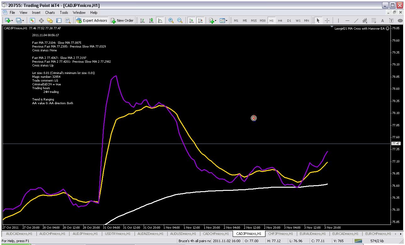Switch to CHFJPYmicro,H1 chart tab
Viewport: 405px width, 245px height.
click(280, 234)
